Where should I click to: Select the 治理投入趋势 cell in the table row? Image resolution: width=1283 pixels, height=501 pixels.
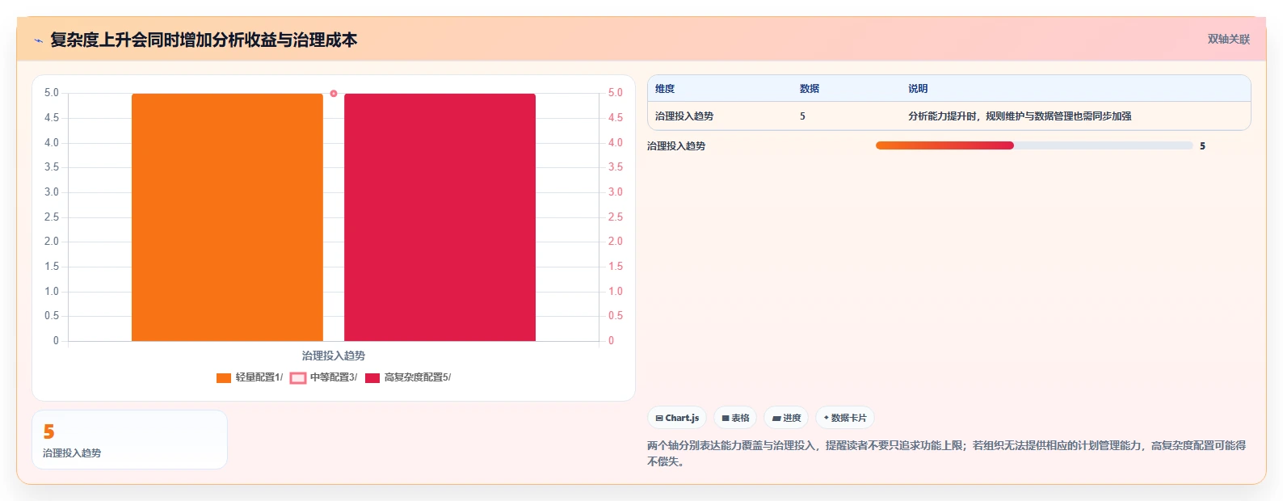pyautogui.click(x=684, y=116)
